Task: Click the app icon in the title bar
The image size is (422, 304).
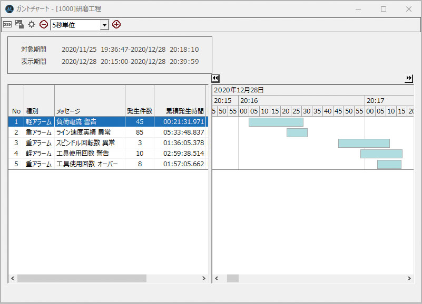Action: [x=9, y=9]
